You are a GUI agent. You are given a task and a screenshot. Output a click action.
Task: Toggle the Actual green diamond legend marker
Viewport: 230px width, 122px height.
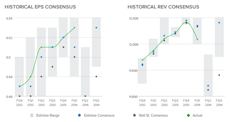(189, 115)
